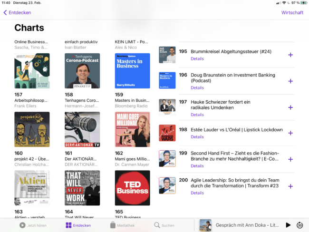Select episode Hauke Schwiezer fordert ein radikales Umdenken
Image resolution: width=309 pixels, height=232 pixels.
tap(220, 105)
